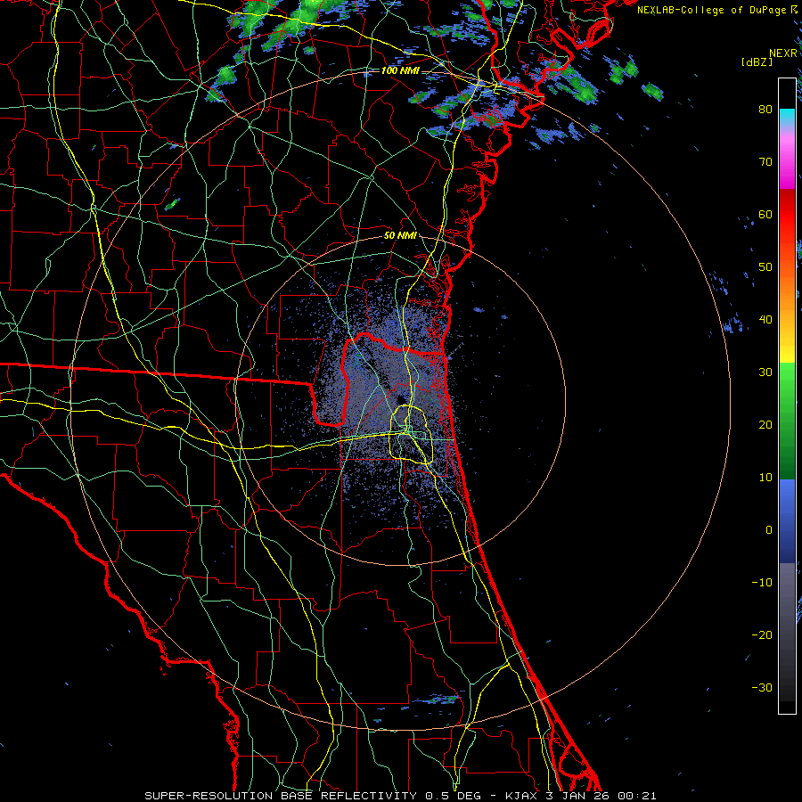Pick the green segment of the color scale
Screen dimensions: 802x802
pos(787,421)
